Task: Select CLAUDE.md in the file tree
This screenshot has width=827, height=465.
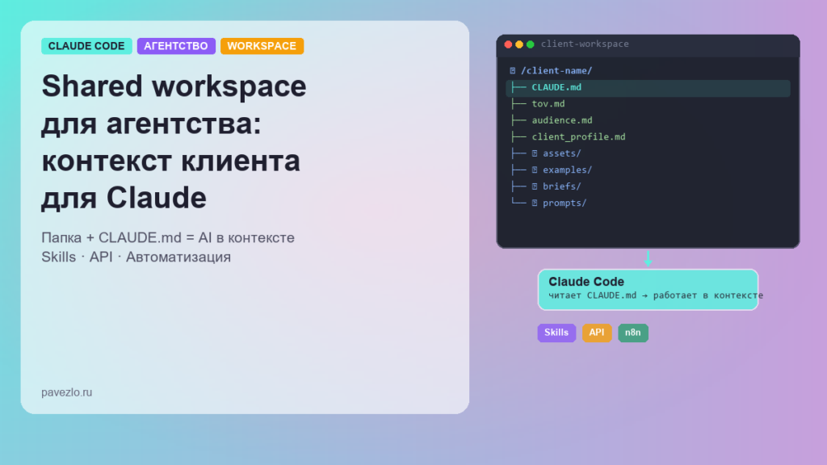Action: 648,87
